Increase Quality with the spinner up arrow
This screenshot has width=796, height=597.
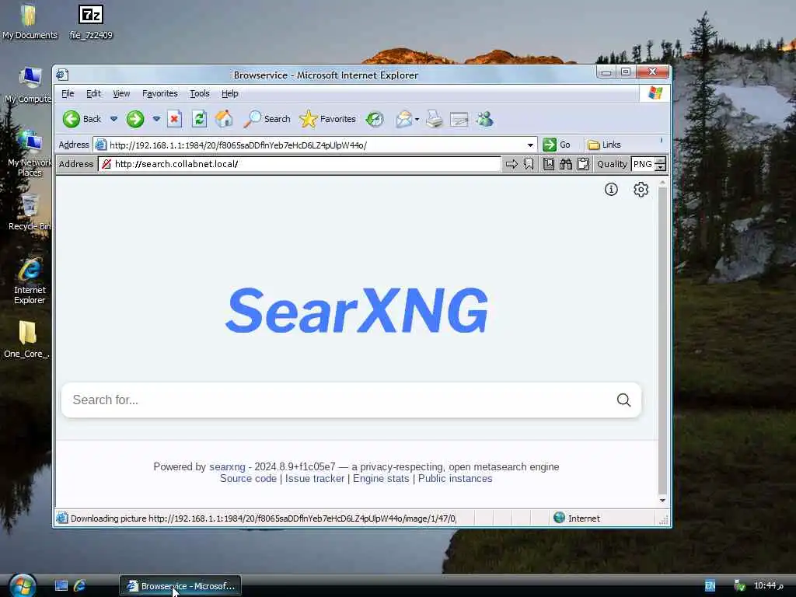(x=661, y=160)
